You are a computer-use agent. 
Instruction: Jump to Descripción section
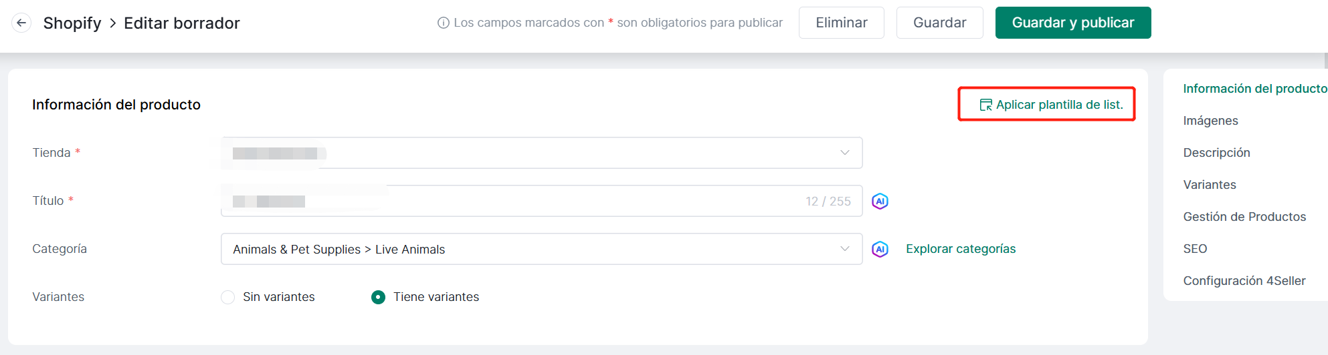1216,153
